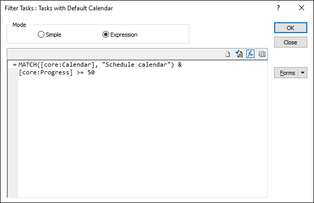This screenshot has height=203, width=314.
Task: Expand the Forms dropdown arrow
Action: 303,73
